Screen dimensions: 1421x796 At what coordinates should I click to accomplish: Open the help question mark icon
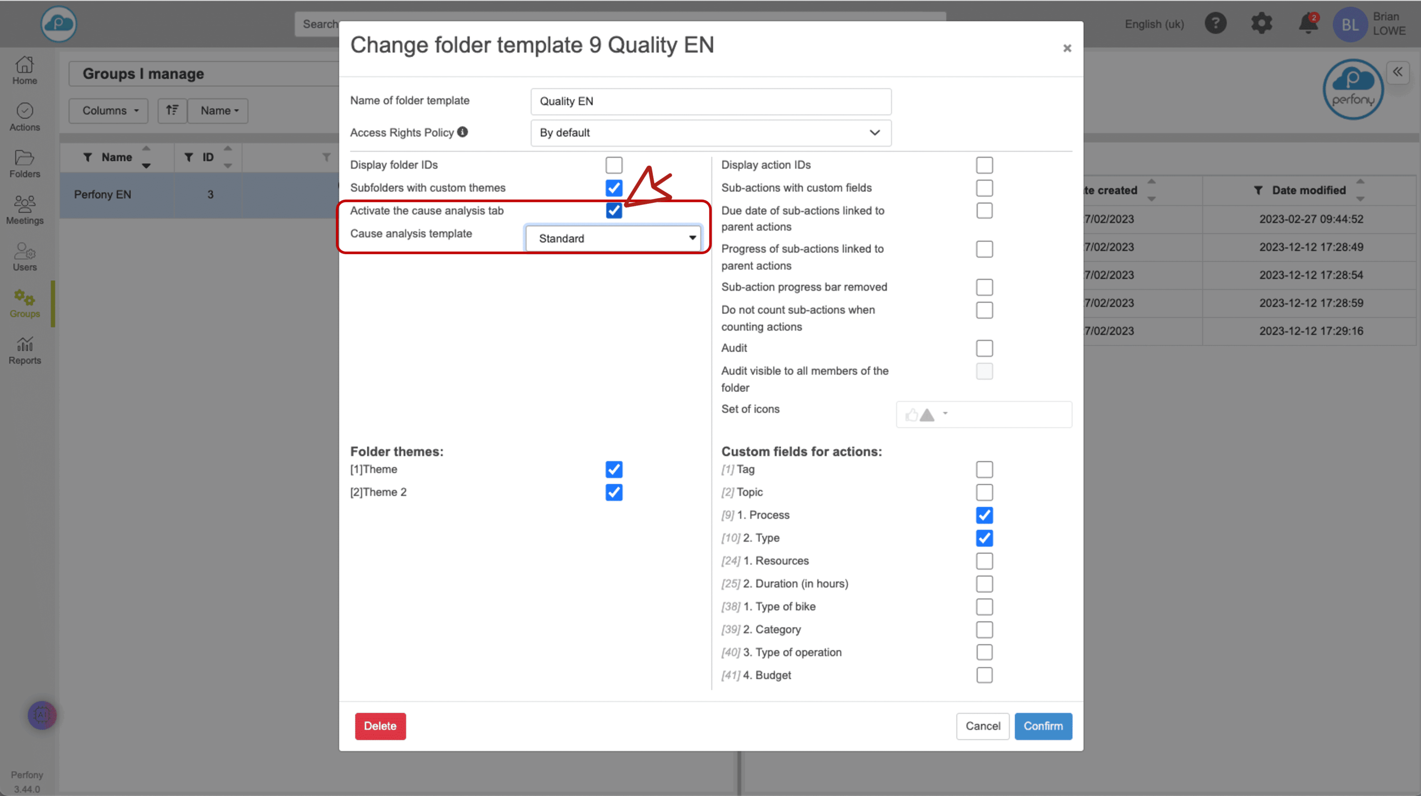(1215, 24)
